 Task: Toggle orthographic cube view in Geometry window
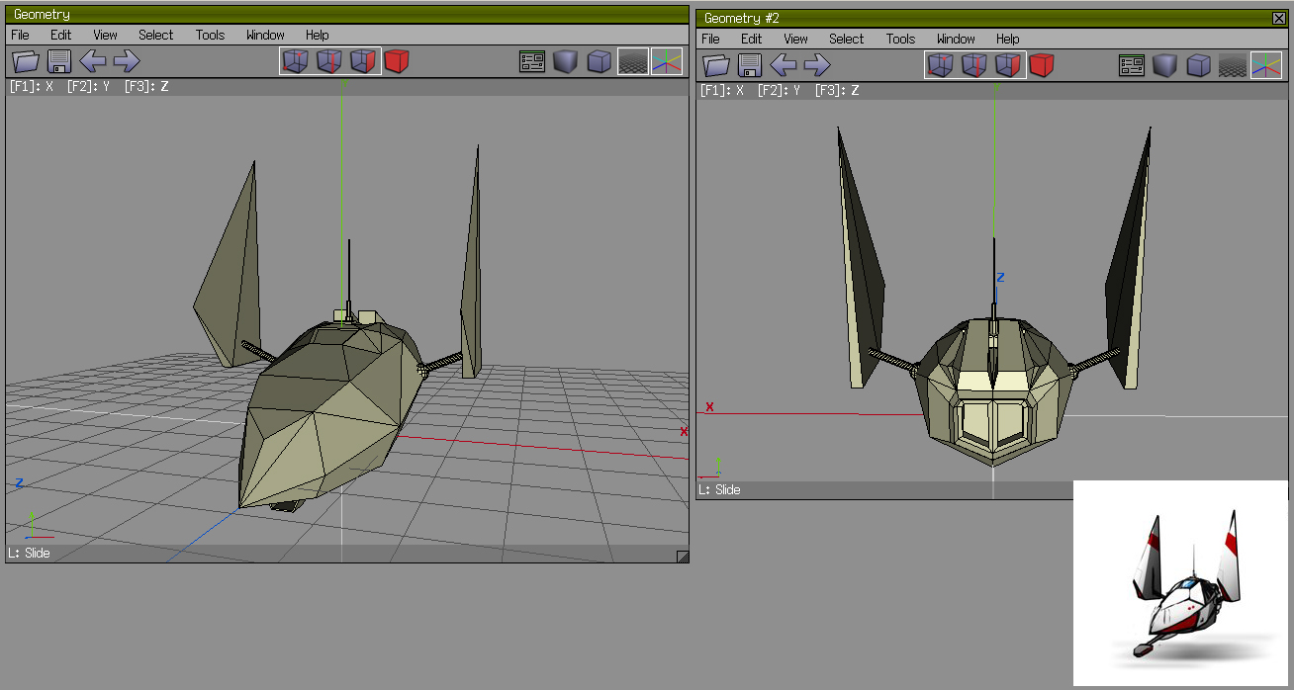tap(599, 61)
